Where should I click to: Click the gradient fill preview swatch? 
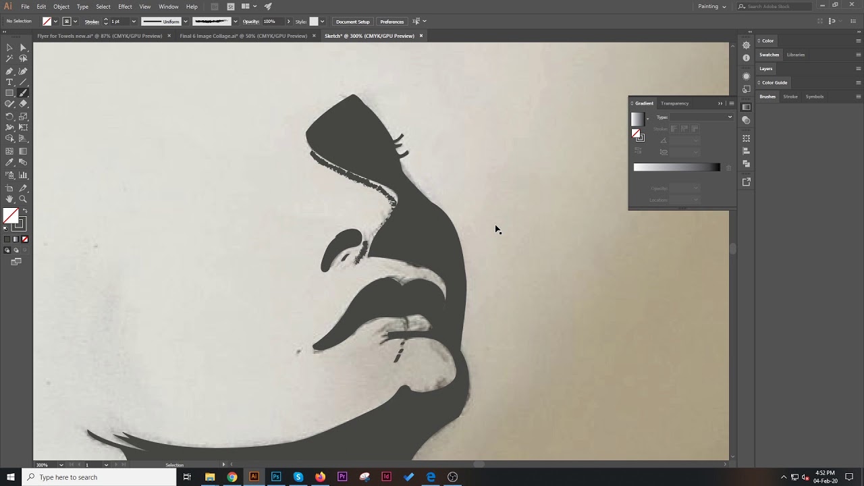click(x=637, y=119)
